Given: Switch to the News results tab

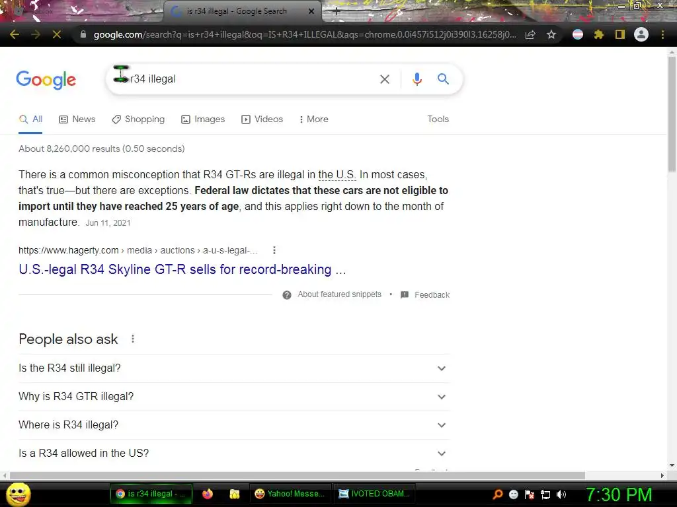Looking at the screenshot, I should coord(77,119).
